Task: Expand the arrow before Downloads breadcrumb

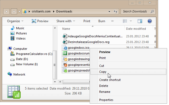Action: (54, 11)
